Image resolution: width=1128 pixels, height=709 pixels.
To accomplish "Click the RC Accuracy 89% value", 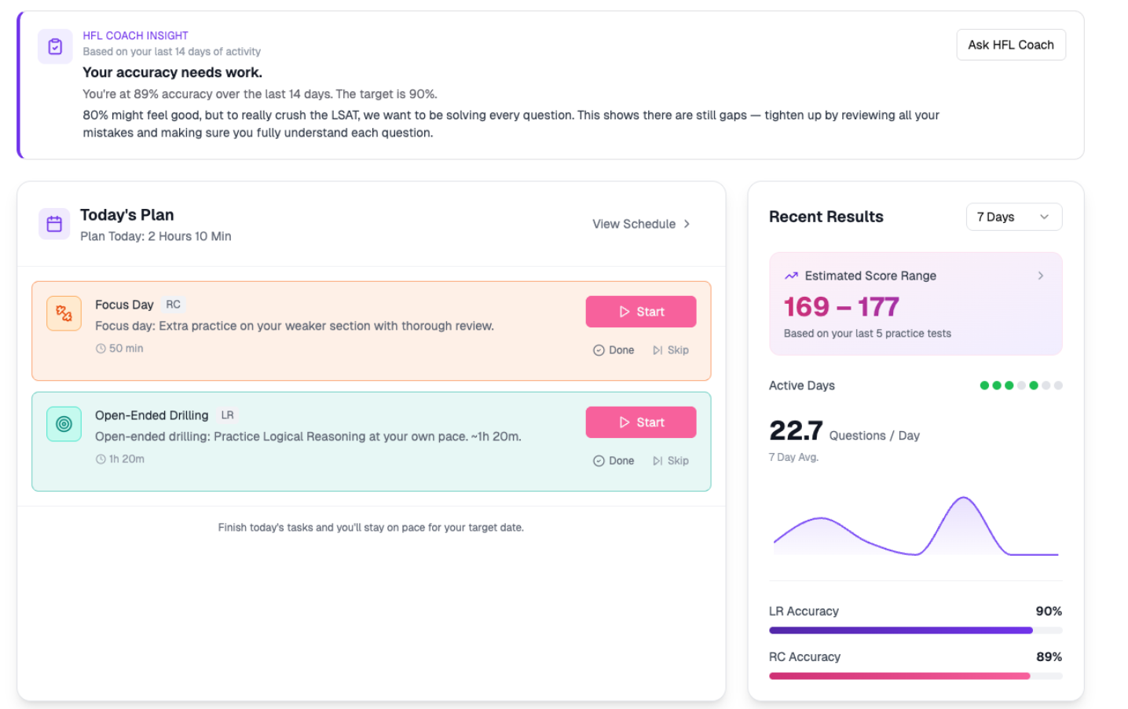I will (x=1049, y=656).
